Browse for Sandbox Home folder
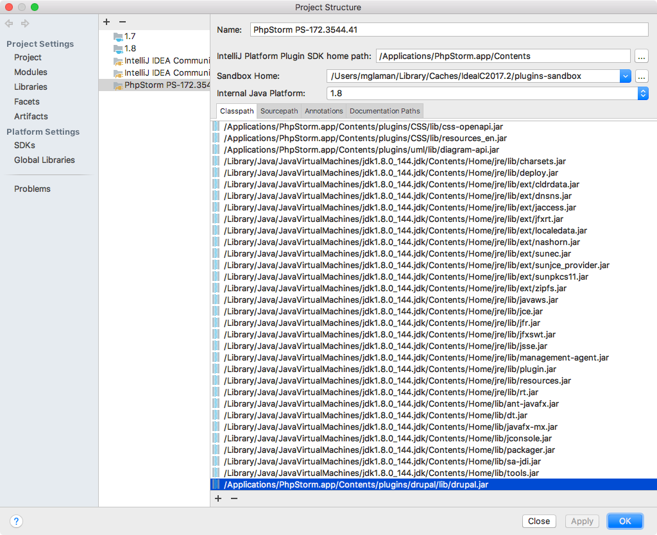The width and height of the screenshot is (657, 535). coord(642,76)
